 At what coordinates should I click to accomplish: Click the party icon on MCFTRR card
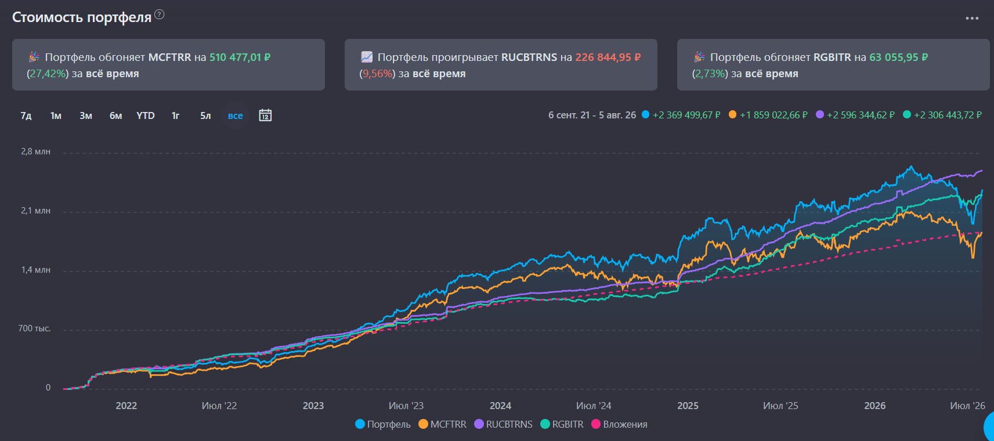(34, 57)
